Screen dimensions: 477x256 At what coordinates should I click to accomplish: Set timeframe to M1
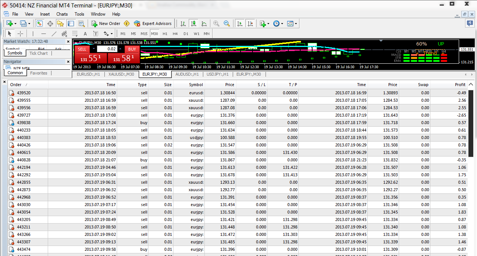pyautogui.click(x=123, y=34)
